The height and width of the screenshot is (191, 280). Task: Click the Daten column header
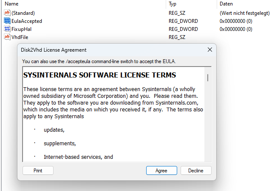pos(226,4)
